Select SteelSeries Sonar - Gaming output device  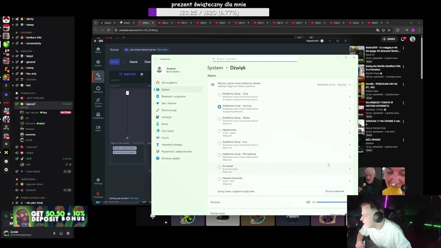pos(219,107)
